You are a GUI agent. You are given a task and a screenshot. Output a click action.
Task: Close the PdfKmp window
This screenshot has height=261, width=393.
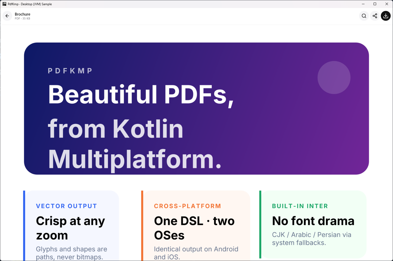[387, 4]
